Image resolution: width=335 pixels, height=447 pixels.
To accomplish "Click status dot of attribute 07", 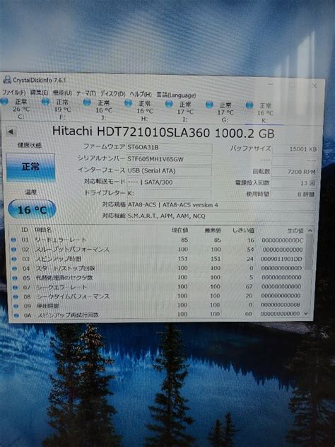I will (15, 287).
